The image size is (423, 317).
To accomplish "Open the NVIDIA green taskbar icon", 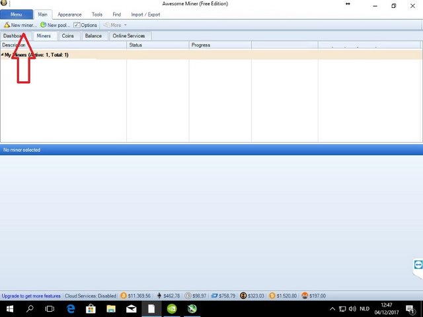I will click(172, 309).
